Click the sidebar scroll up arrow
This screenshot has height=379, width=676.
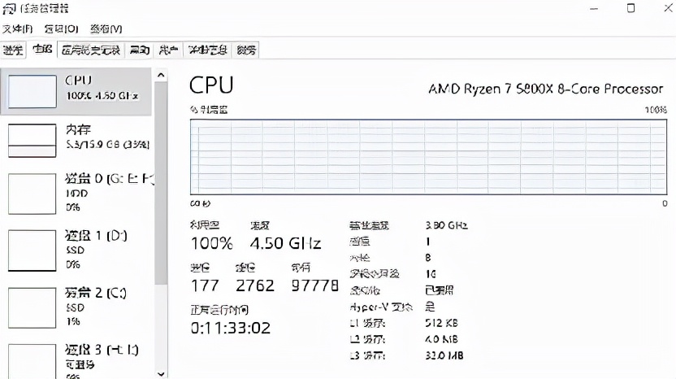[161, 75]
